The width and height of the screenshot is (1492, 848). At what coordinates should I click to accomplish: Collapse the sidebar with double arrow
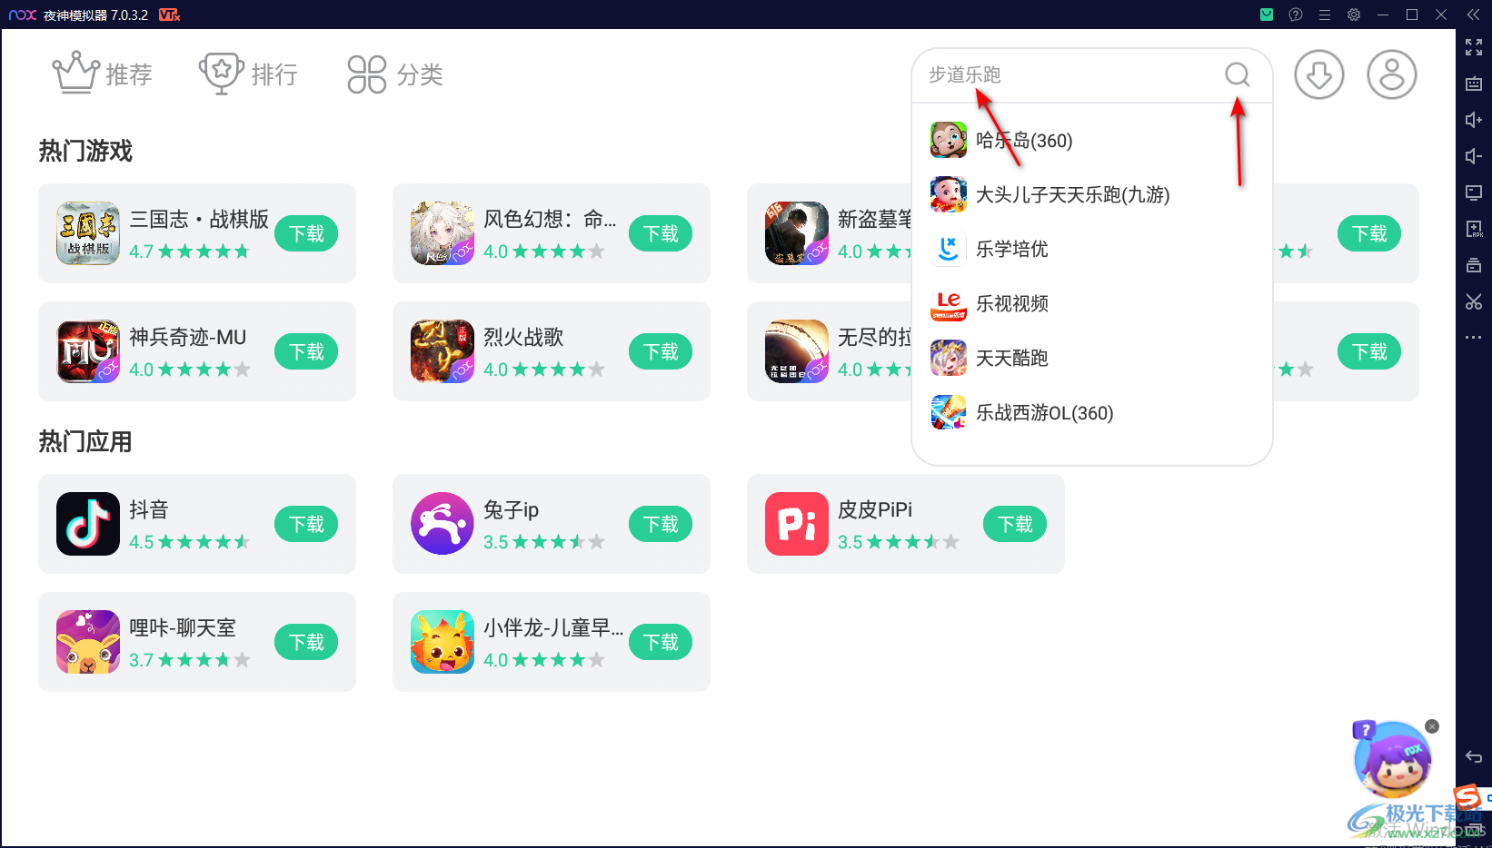tap(1474, 15)
